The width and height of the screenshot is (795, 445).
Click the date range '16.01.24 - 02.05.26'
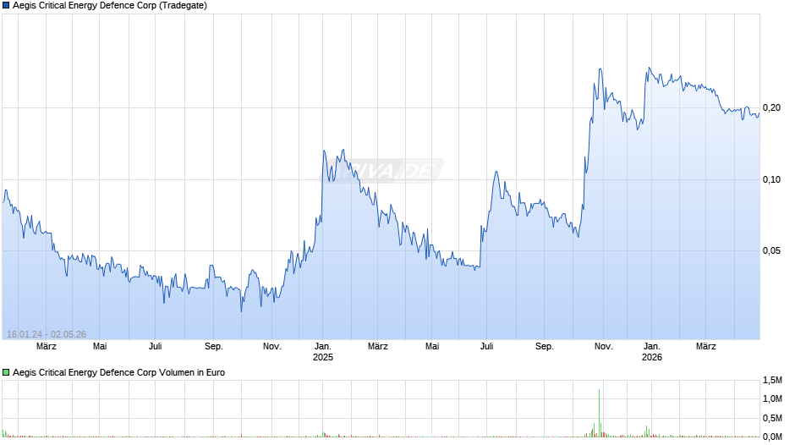click(47, 334)
